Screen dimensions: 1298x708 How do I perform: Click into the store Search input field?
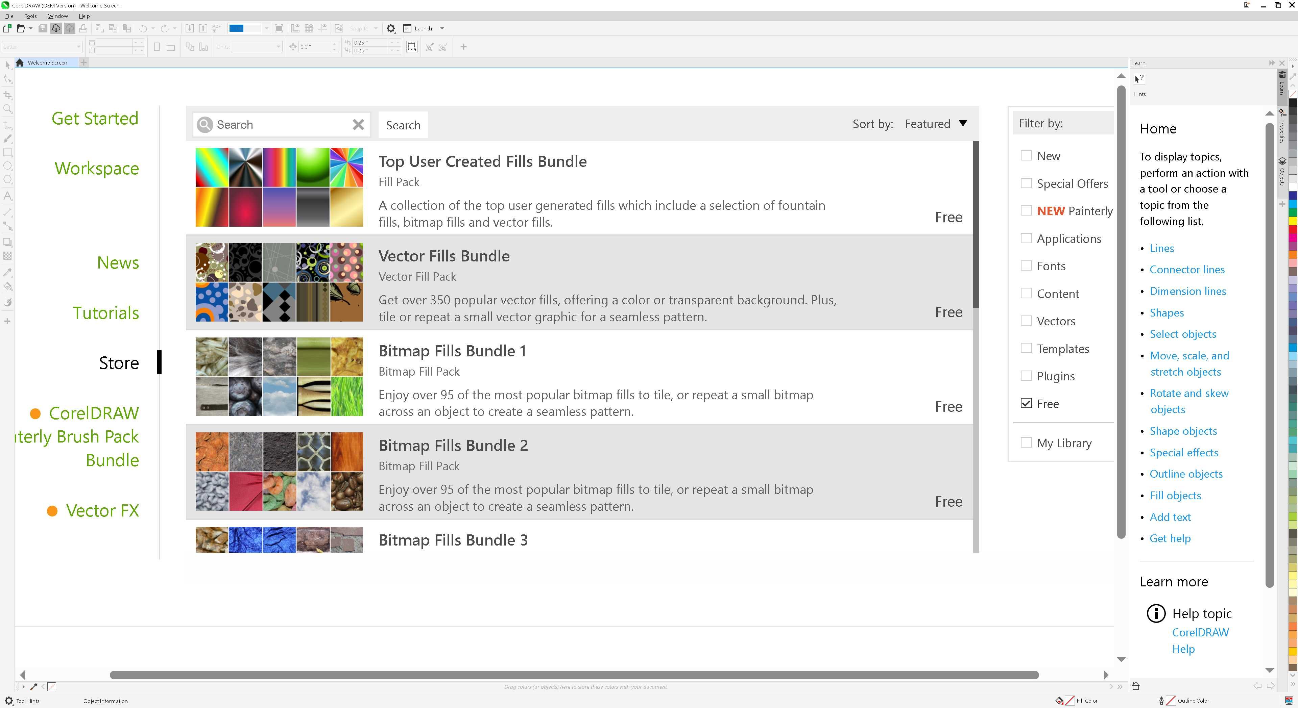[x=282, y=124]
